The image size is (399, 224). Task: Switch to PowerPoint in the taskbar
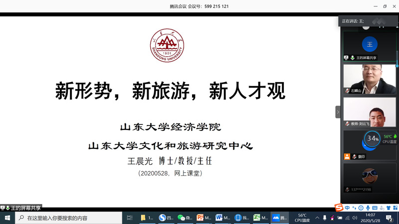203,218
